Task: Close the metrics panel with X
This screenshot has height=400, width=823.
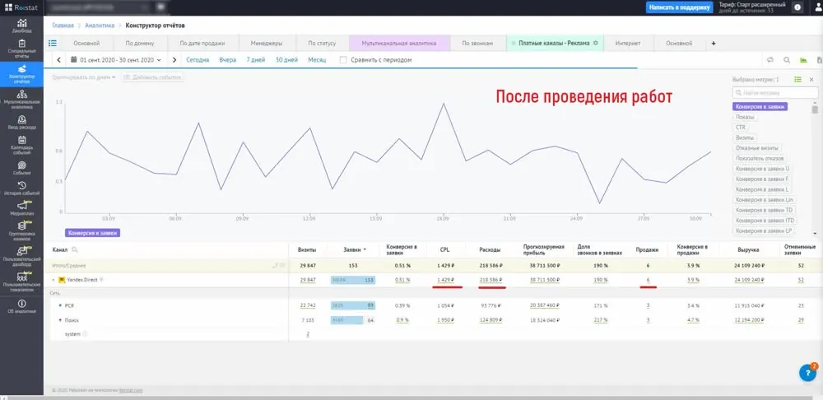Action: click(x=811, y=79)
